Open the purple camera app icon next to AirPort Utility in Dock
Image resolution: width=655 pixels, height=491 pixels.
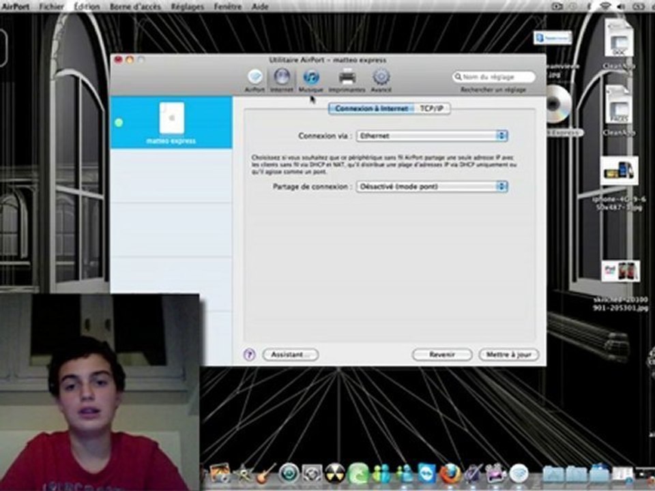coord(496,473)
